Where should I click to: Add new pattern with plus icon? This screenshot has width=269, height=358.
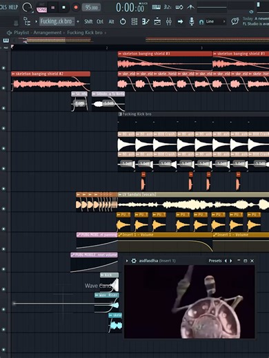coord(78,21)
